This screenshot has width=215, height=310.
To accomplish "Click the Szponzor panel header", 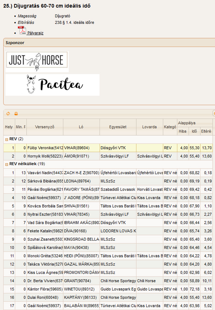I will tap(15, 43).
